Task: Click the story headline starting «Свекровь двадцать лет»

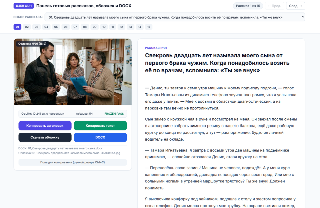Action: pyautogui.click(x=217, y=63)
